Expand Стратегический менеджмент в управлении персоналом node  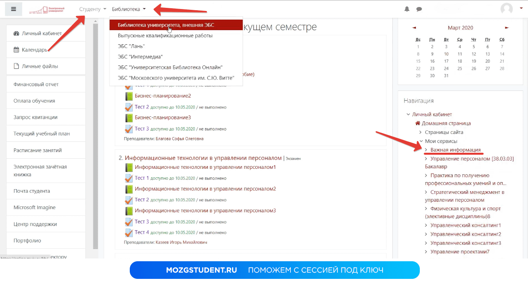426,192
